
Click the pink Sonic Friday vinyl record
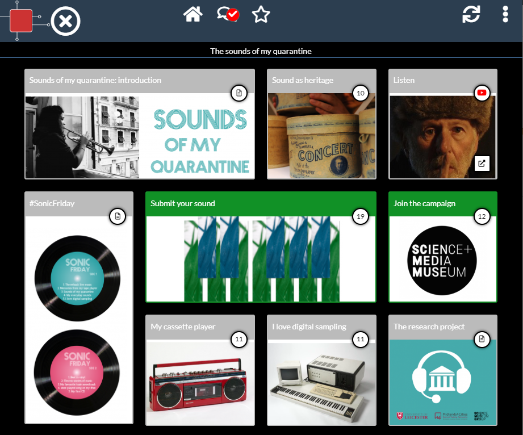(77, 373)
